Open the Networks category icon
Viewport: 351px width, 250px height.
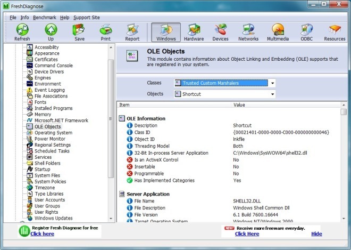[x=248, y=33]
